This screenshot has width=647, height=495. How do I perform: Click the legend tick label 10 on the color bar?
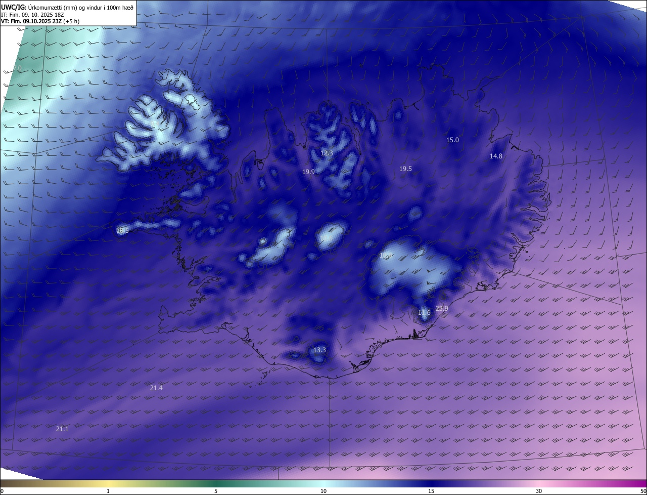[x=323, y=491]
